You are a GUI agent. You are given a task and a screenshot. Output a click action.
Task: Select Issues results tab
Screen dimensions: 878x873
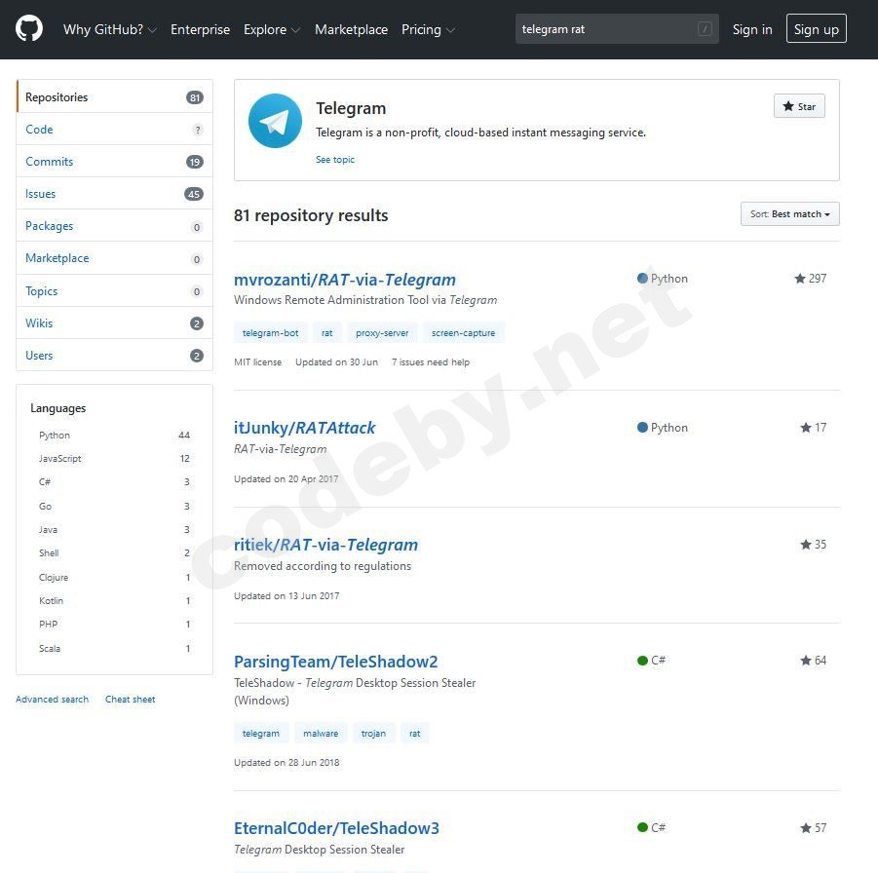[x=114, y=194]
